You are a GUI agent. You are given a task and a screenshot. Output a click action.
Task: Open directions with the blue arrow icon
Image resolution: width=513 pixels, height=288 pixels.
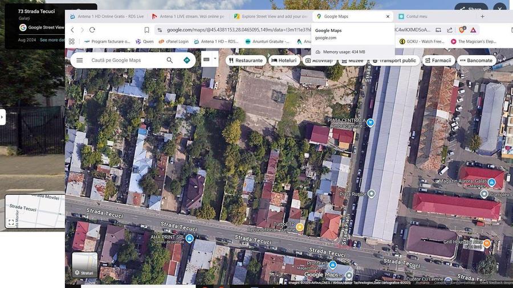pyautogui.click(x=187, y=60)
